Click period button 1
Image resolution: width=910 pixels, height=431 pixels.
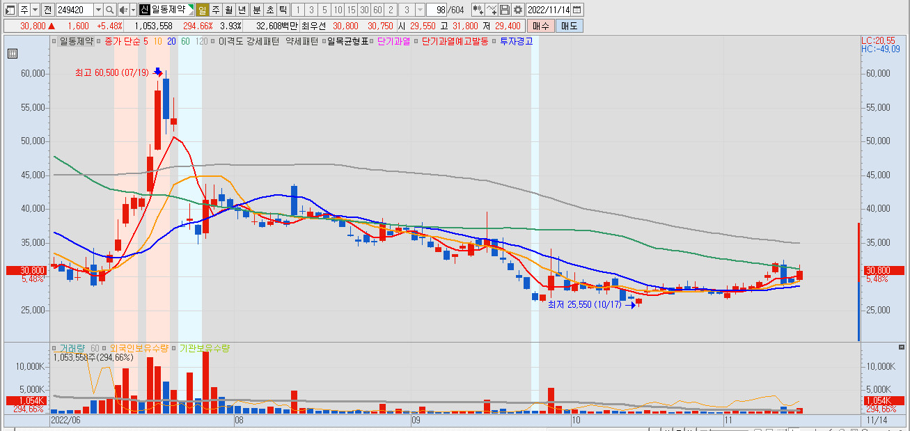tap(297, 10)
